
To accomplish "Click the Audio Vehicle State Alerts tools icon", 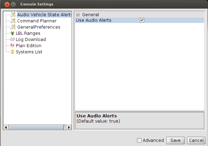I will (x=13, y=14).
